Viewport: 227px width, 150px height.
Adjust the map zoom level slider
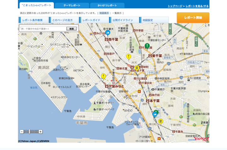point(31,132)
